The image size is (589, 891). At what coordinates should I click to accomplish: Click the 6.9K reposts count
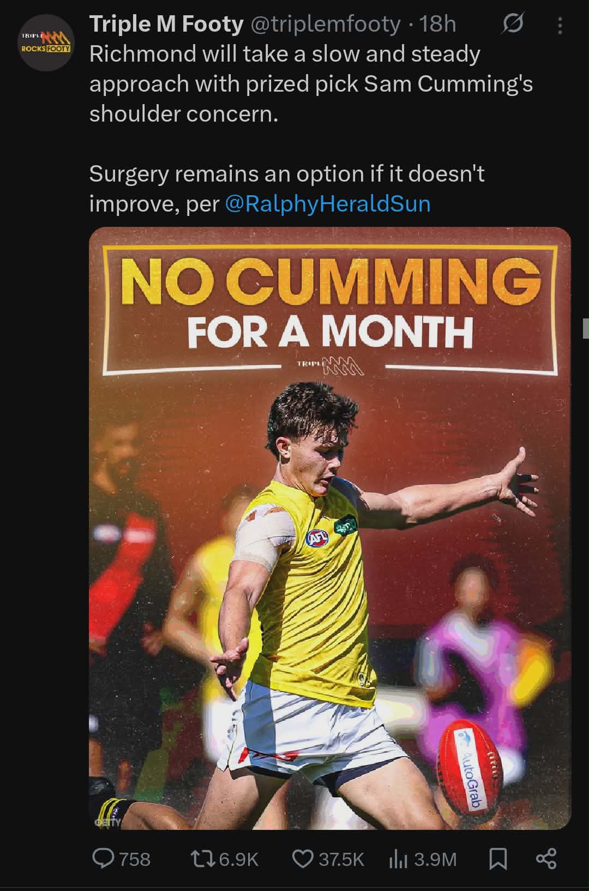(238, 860)
